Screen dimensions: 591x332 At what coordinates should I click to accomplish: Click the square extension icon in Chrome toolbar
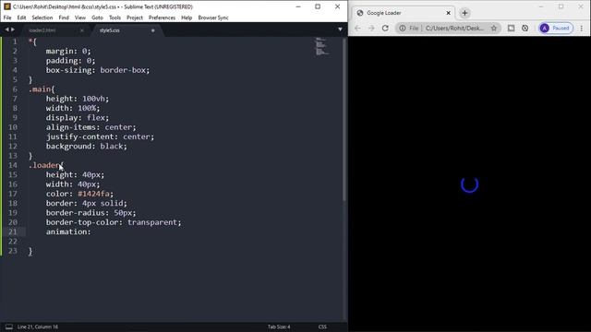coord(511,29)
